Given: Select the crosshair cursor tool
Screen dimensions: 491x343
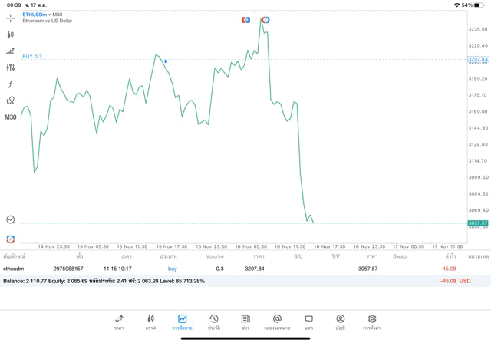Looking at the screenshot, I should [11, 18].
